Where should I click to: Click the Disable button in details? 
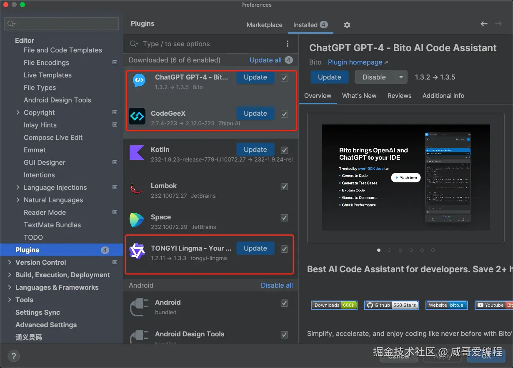coord(374,77)
